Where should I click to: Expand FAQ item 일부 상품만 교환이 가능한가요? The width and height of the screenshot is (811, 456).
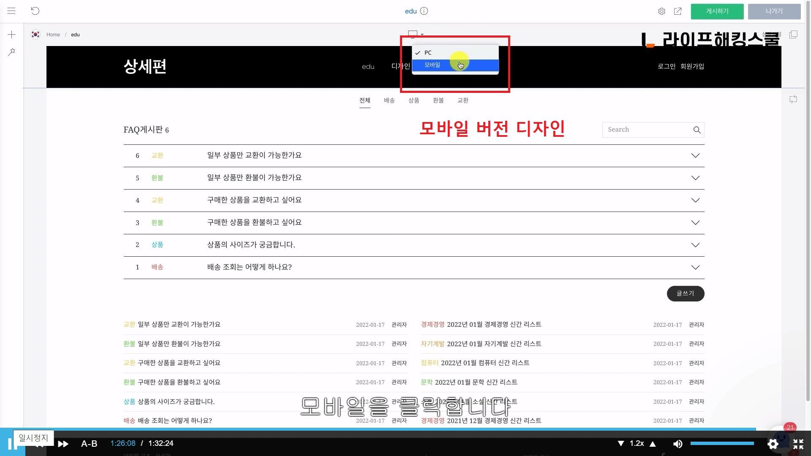click(695, 156)
